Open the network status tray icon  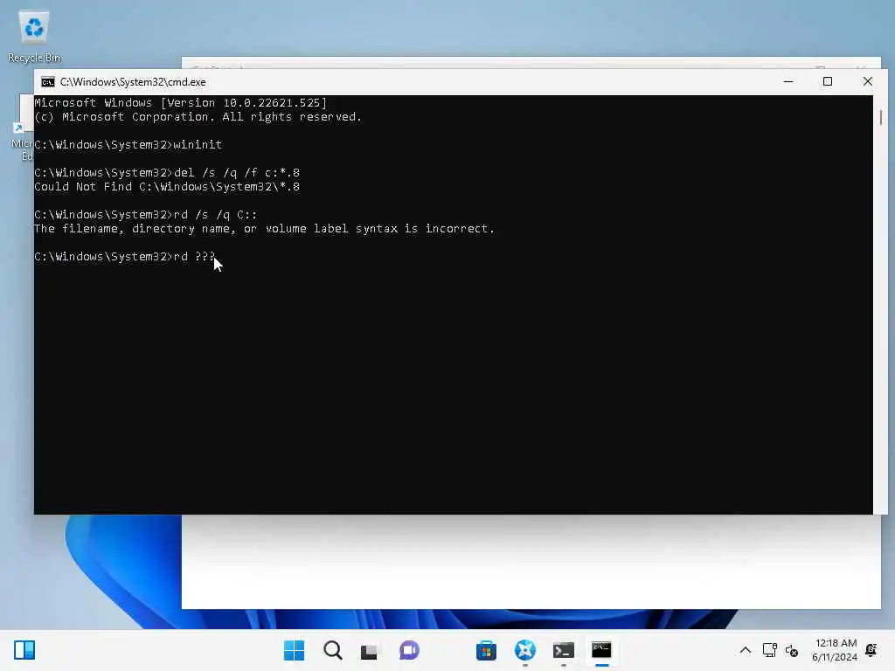pyautogui.click(x=769, y=650)
